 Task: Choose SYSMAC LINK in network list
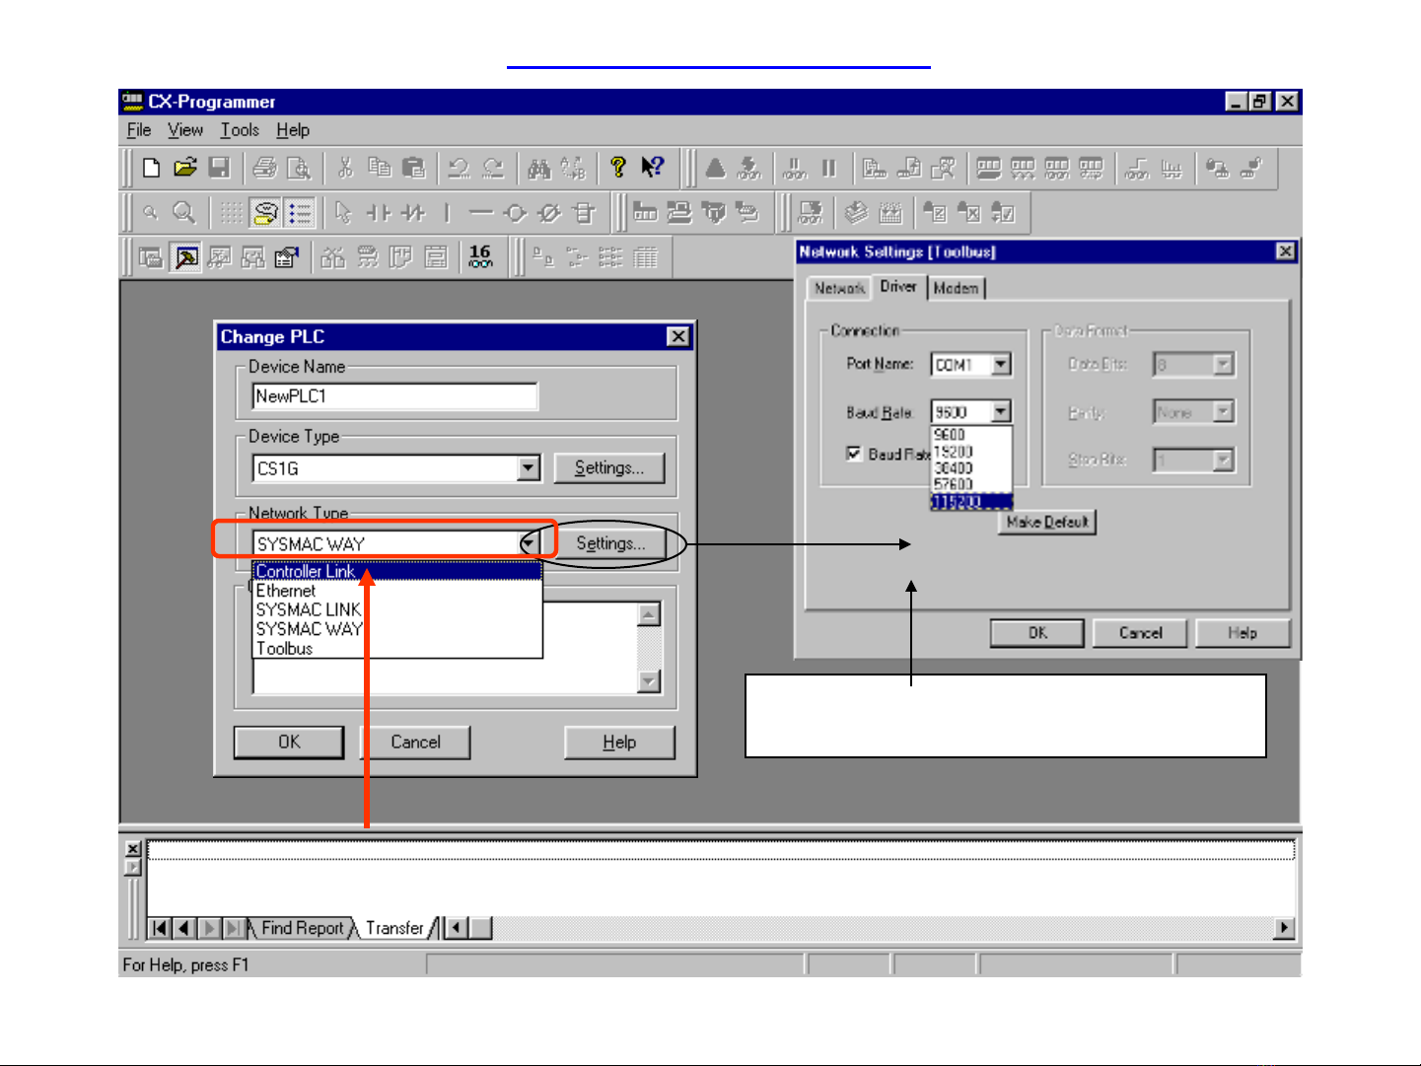(397, 609)
